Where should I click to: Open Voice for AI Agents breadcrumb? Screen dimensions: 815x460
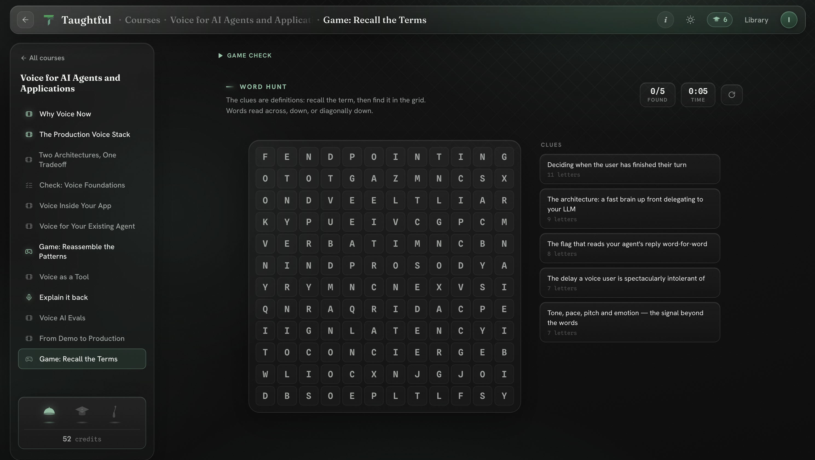pyautogui.click(x=241, y=20)
